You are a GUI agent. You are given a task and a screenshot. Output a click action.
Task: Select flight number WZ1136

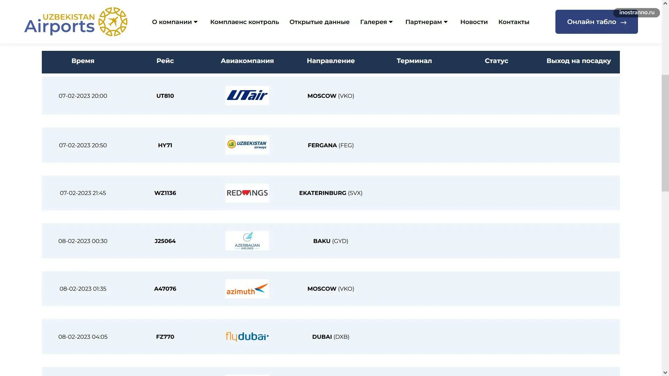[165, 193]
